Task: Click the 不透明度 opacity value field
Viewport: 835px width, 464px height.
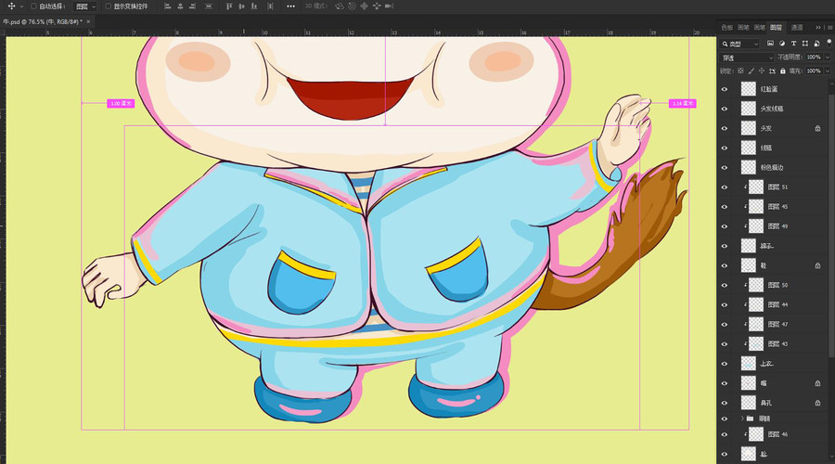Action: tap(813, 57)
